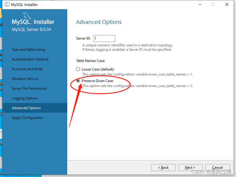
Task: Click the 'A unique numeric identifier' description line
Action: coord(128,45)
